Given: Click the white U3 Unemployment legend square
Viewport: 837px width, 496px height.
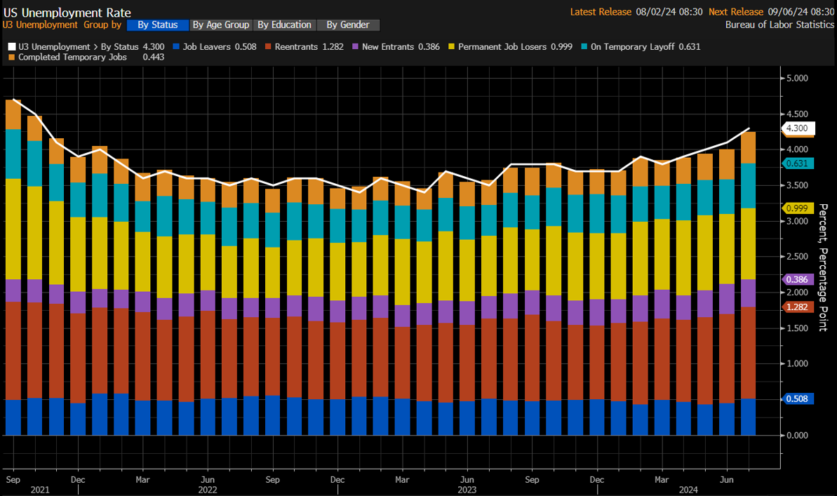Looking at the screenshot, I should [x=10, y=47].
